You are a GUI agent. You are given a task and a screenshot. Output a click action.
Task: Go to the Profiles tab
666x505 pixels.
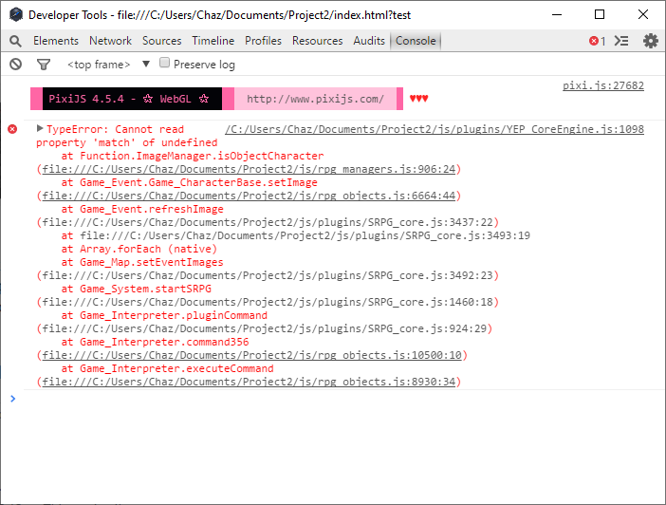point(263,41)
